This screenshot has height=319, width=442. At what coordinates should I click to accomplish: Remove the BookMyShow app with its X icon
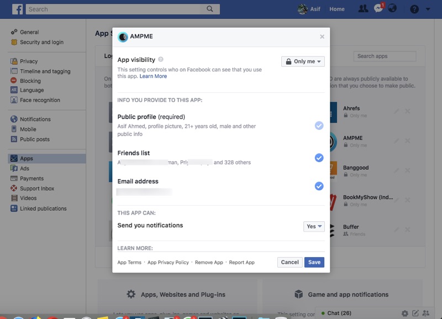pos(407,200)
